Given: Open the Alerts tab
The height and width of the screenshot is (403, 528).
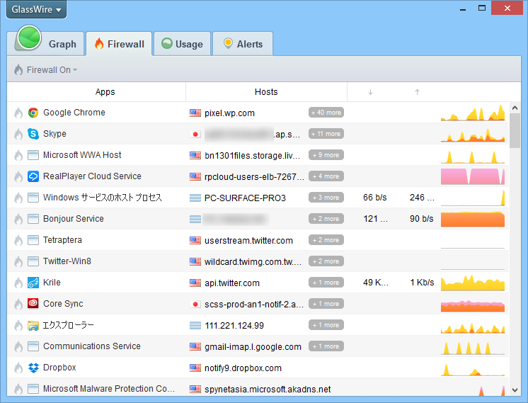Looking at the screenshot, I should click(x=243, y=44).
